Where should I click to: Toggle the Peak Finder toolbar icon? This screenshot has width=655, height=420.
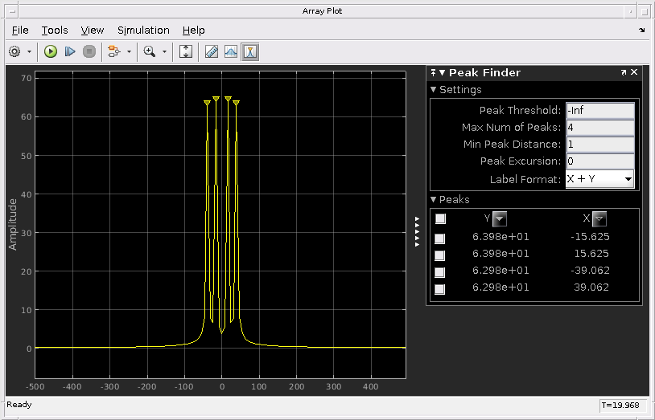click(250, 51)
